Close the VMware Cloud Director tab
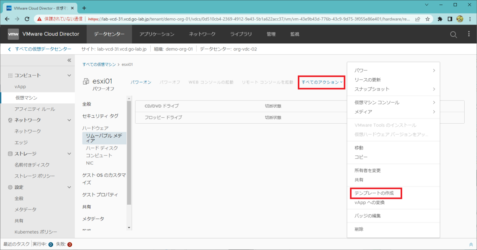 (x=73, y=8)
